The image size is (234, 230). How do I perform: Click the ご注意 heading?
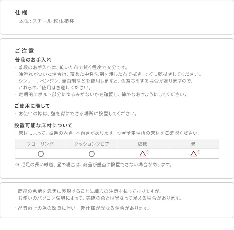pos(25,51)
